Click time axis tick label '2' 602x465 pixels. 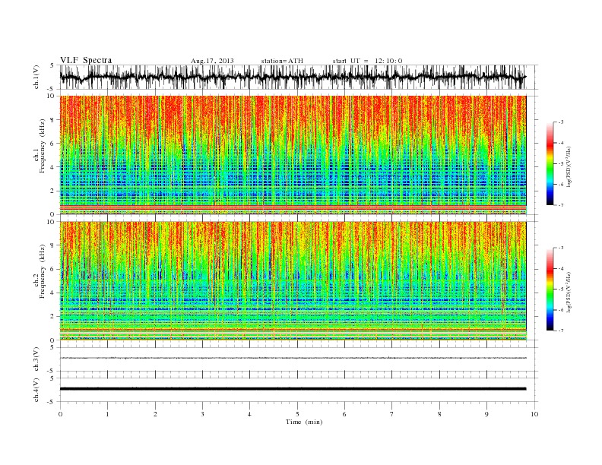[155, 414]
